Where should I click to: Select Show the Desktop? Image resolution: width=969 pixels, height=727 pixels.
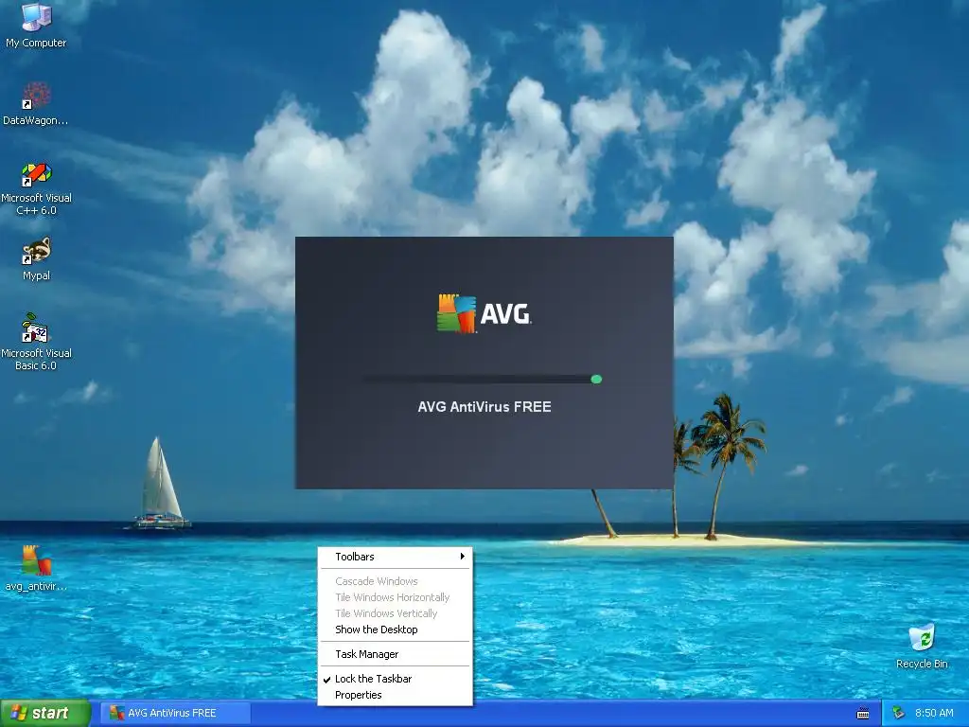[x=396, y=629]
